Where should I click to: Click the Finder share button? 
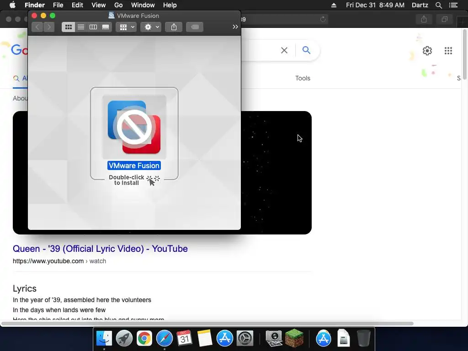pos(174,27)
